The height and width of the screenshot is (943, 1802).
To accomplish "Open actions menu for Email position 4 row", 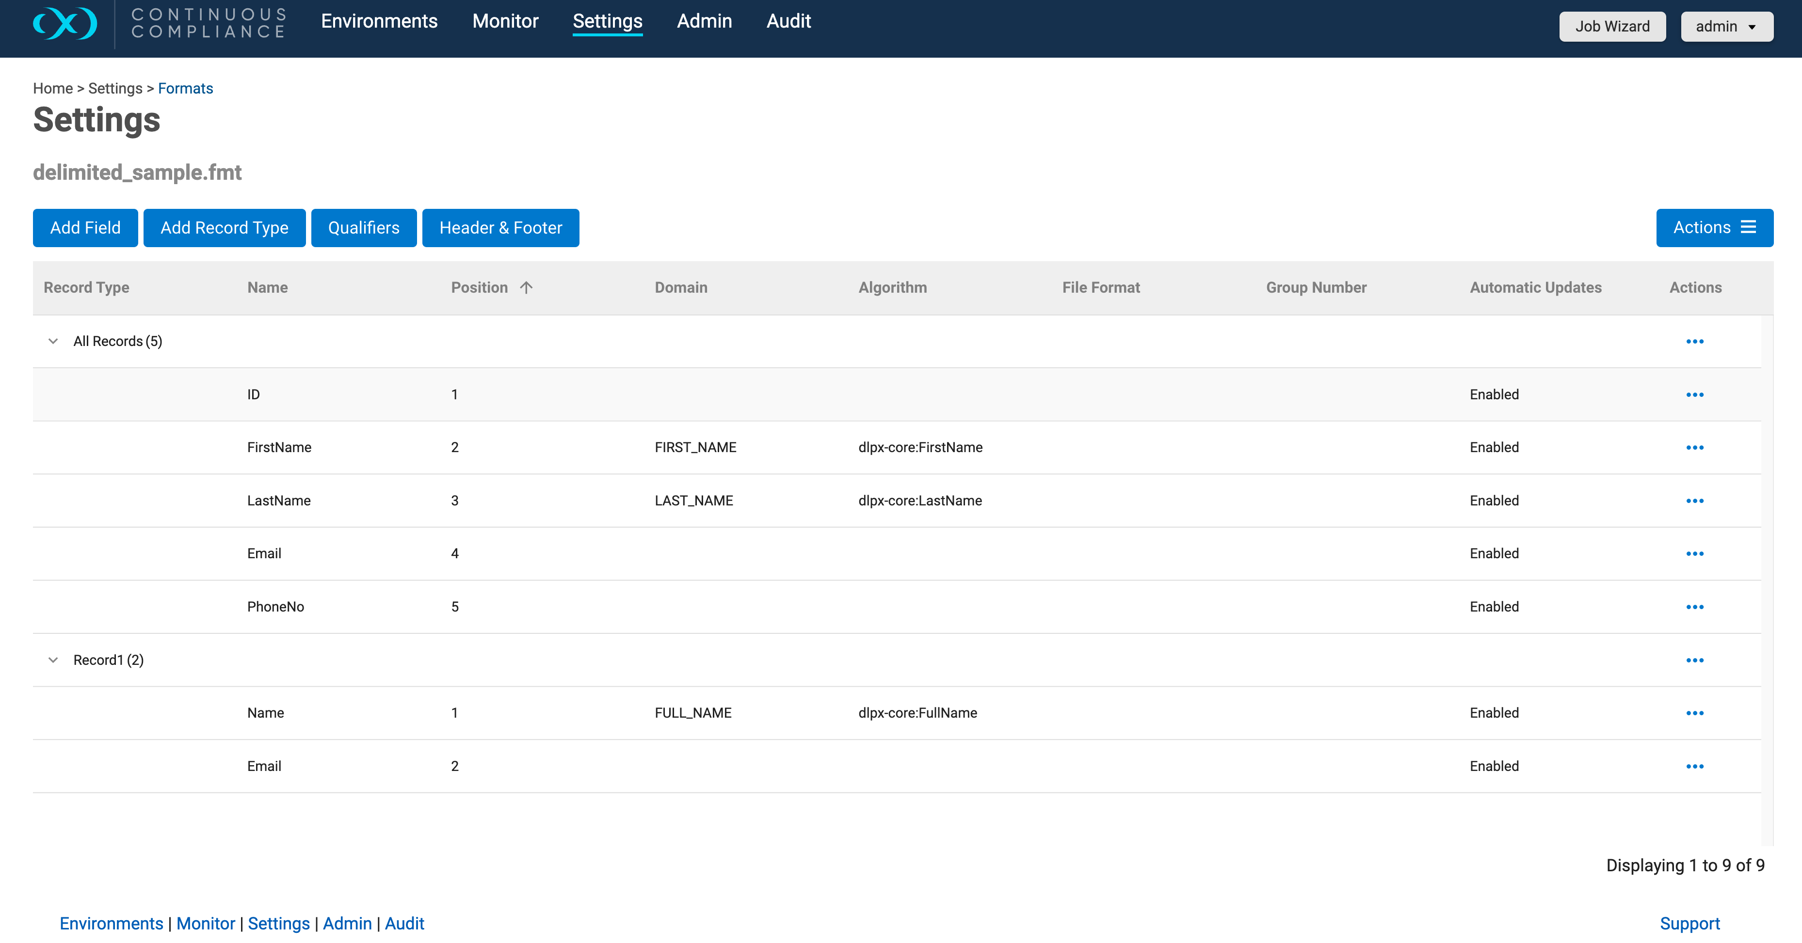I will click(x=1694, y=553).
